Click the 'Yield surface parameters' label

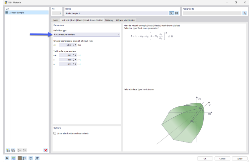pyautogui.click(x=64, y=51)
